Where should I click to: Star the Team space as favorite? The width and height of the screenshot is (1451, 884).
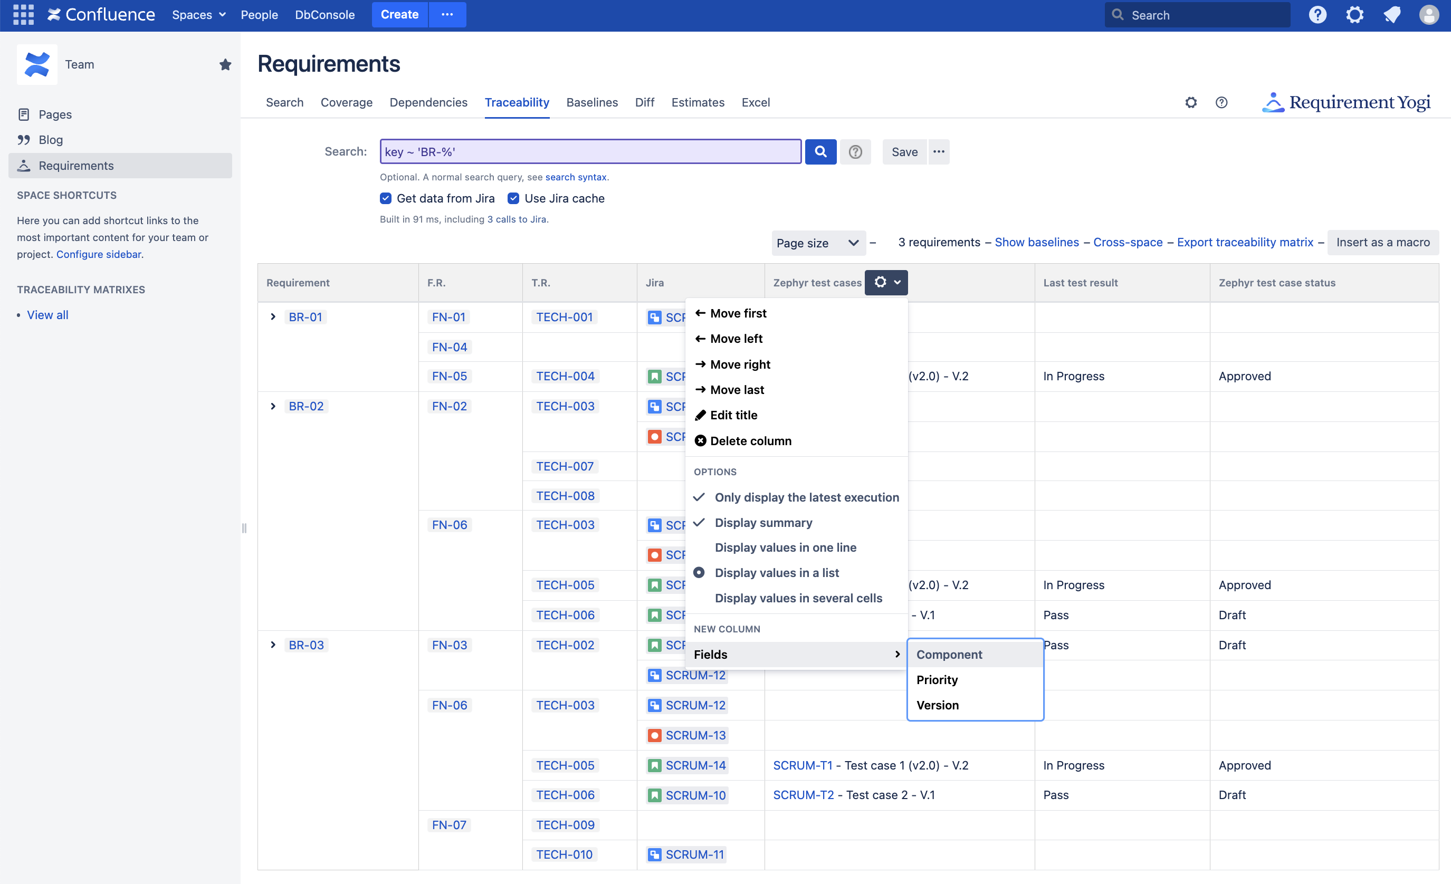[x=225, y=65]
